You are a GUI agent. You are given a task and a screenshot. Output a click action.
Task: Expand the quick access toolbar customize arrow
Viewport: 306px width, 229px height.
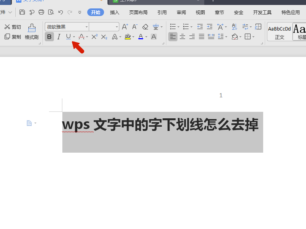80,13
